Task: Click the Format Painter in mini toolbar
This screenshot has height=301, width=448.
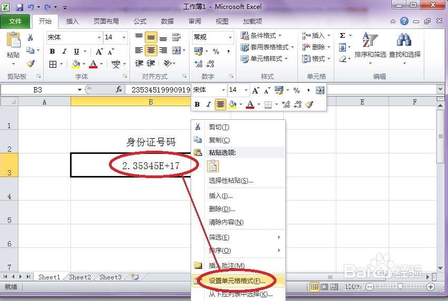Action: pyautogui.click(x=309, y=105)
